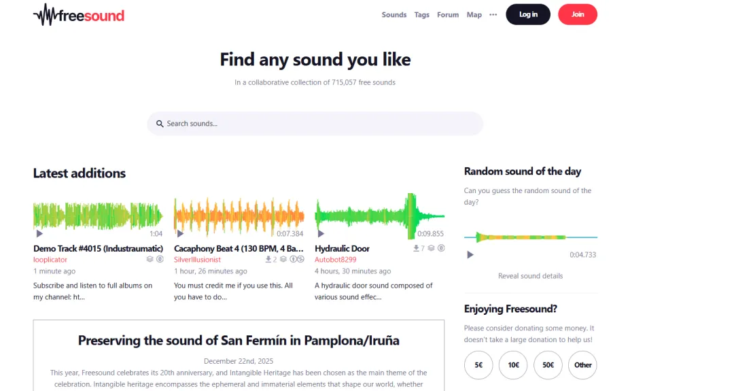Click the similar sounds icon on Cacaphony Beat 4
The width and height of the screenshot is (734, 391).
click(283, 259)
